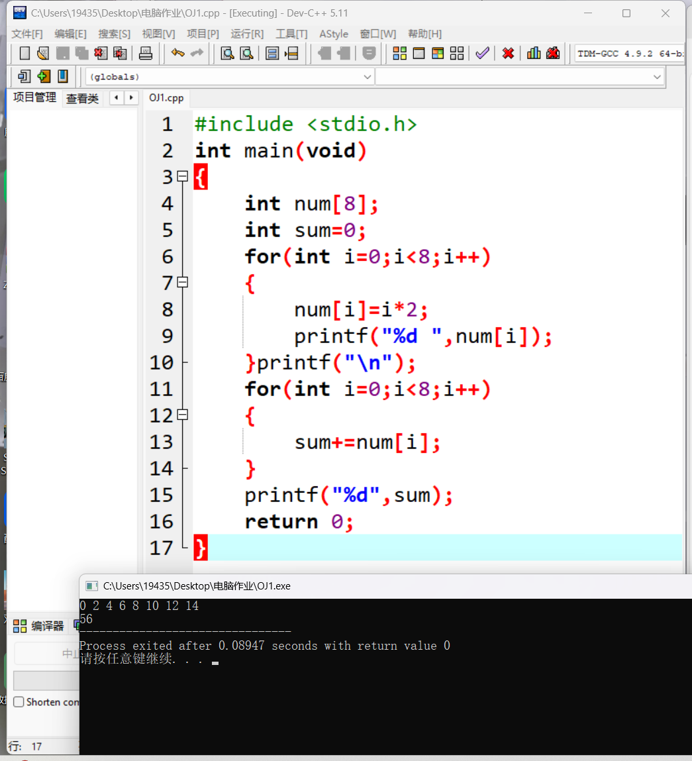
Task: Open Find with the first magnifier icon
Action: pyautogui.click(x=227, y=54)
